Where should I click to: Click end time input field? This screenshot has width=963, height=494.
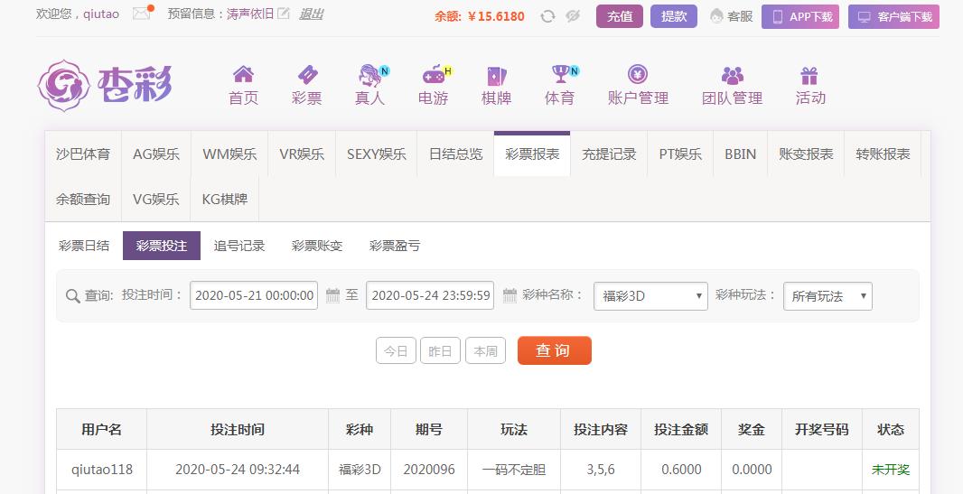point(430,295)
